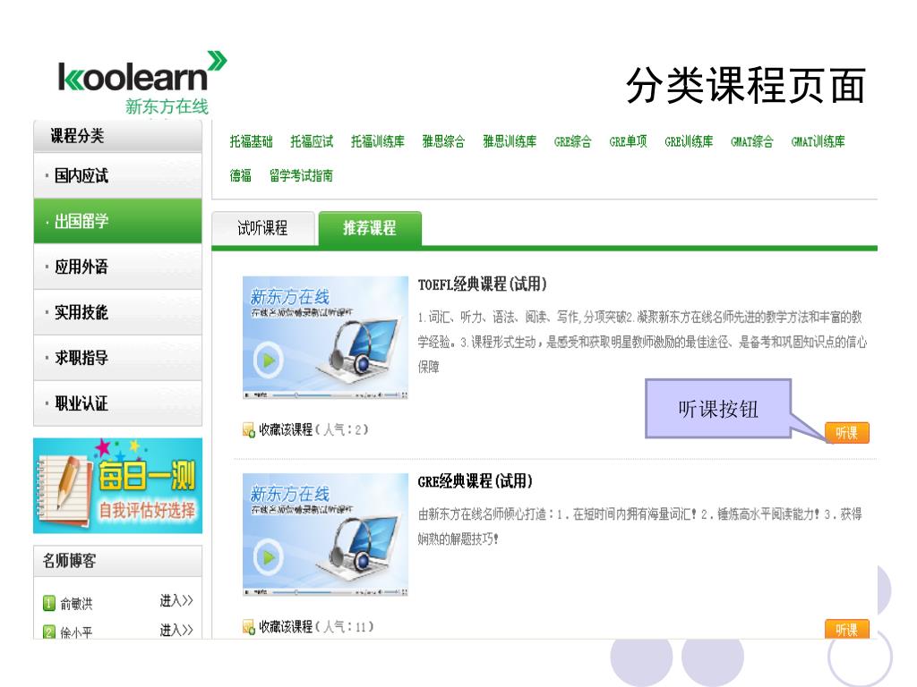The width and height of the screenshot is (917, 687).
Task: Open 徐小平's blog name link
Action: [76, 632]
